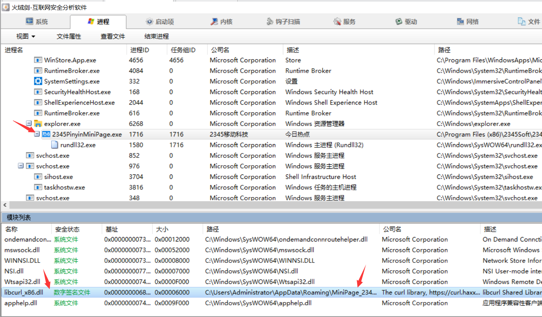Select the SystemSettings.exe process

[x=271, y=81]
